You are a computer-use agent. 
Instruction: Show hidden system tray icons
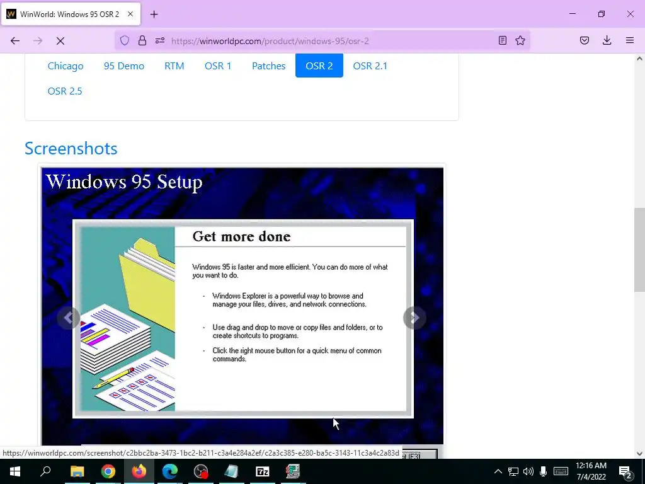[498, 471]
